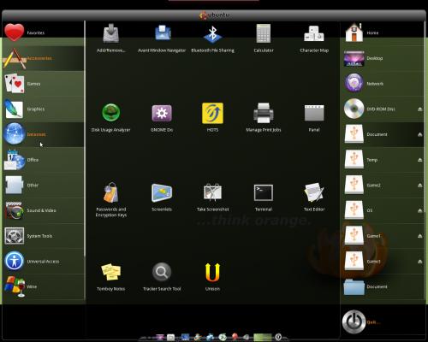Switch to Sound & Video category
Viewport: 428px width, 342px height.
pyautogui.click(x=44, y=210)
